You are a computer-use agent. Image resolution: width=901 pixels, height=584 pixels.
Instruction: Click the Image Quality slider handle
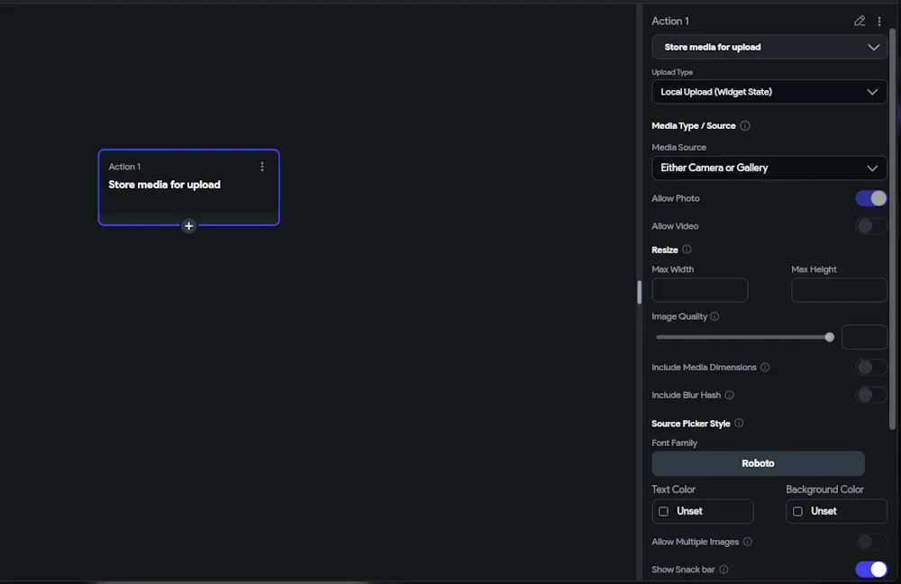(829, 337)
